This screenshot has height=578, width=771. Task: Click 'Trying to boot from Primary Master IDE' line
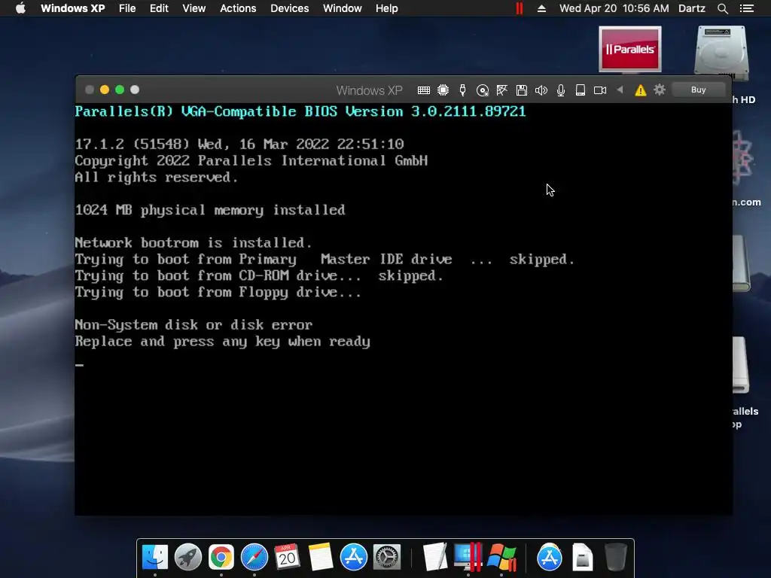coord(325,260)
